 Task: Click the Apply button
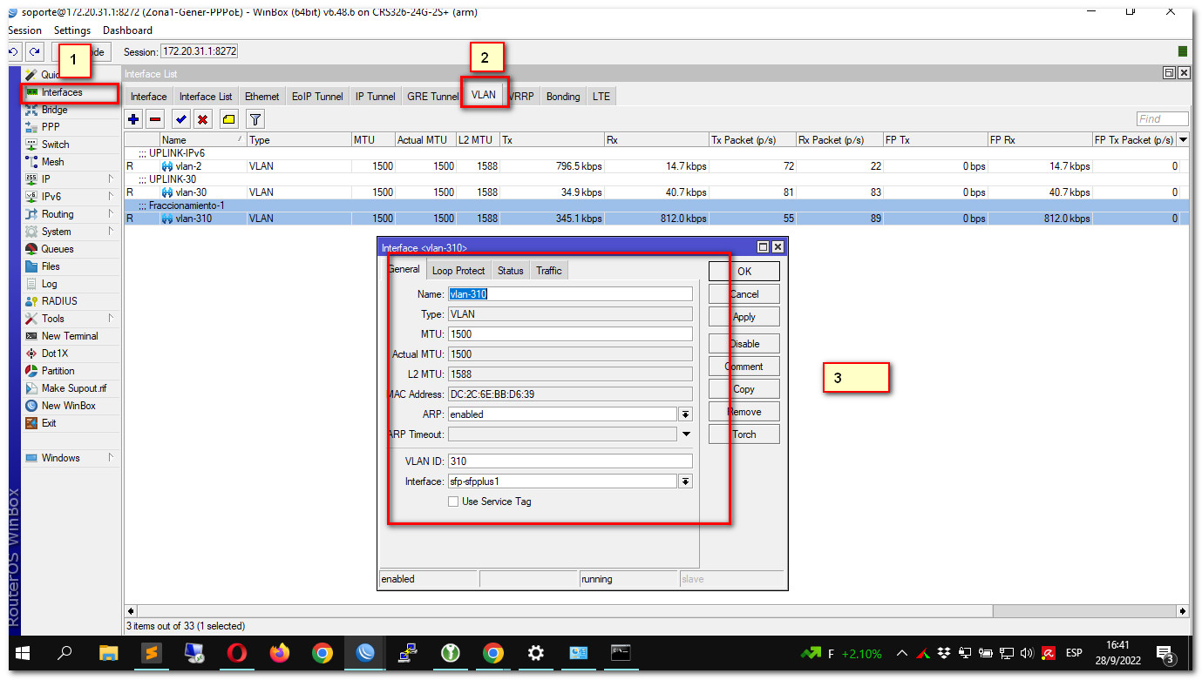click(744, 317)
